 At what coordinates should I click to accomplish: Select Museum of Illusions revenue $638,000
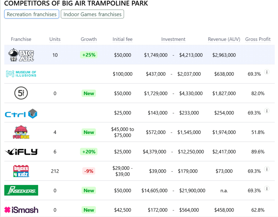224,74
